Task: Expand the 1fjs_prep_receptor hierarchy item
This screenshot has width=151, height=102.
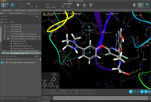Action: pyautogui.click(x=4, y=62)
